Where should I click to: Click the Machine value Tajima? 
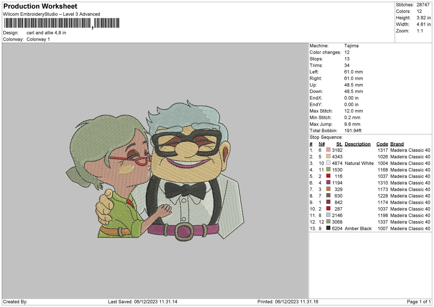(x=351, y=46)
